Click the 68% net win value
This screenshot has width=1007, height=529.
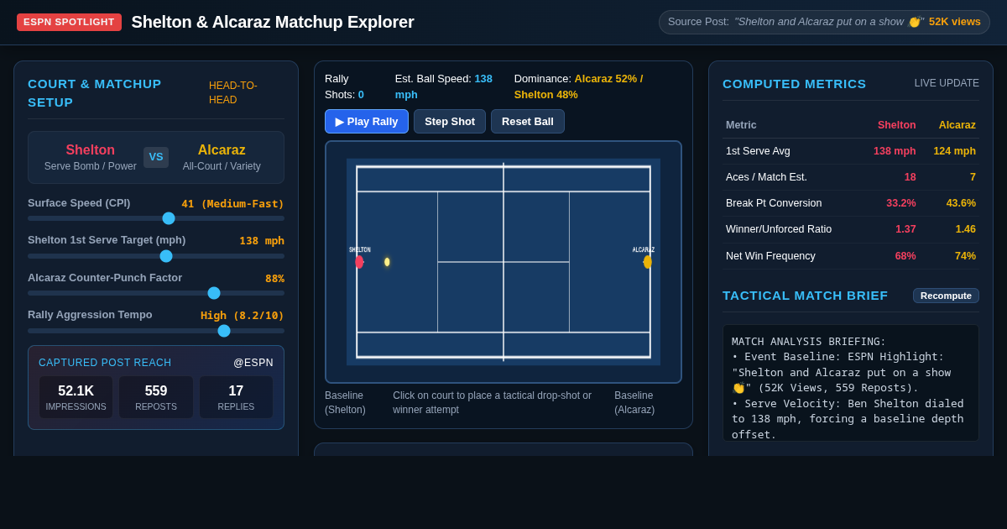(905, 256)
